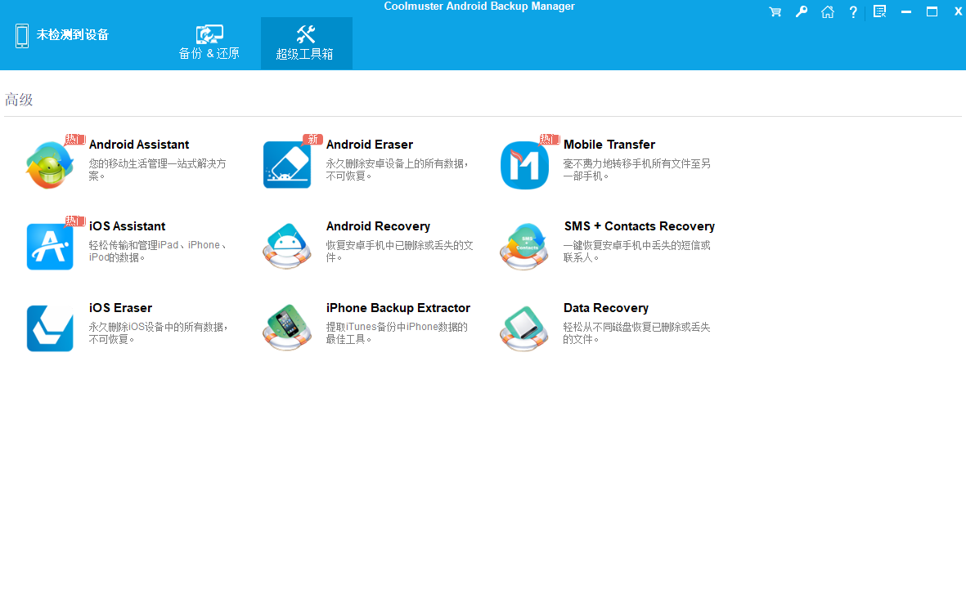Click iOS Eraser description 永久删除iOS设备中的所有数据
Image resolution: width=966 pixels, height=616 pixels.
(159, 333)
